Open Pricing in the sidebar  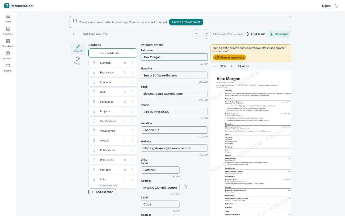click(x=8, y=67)
